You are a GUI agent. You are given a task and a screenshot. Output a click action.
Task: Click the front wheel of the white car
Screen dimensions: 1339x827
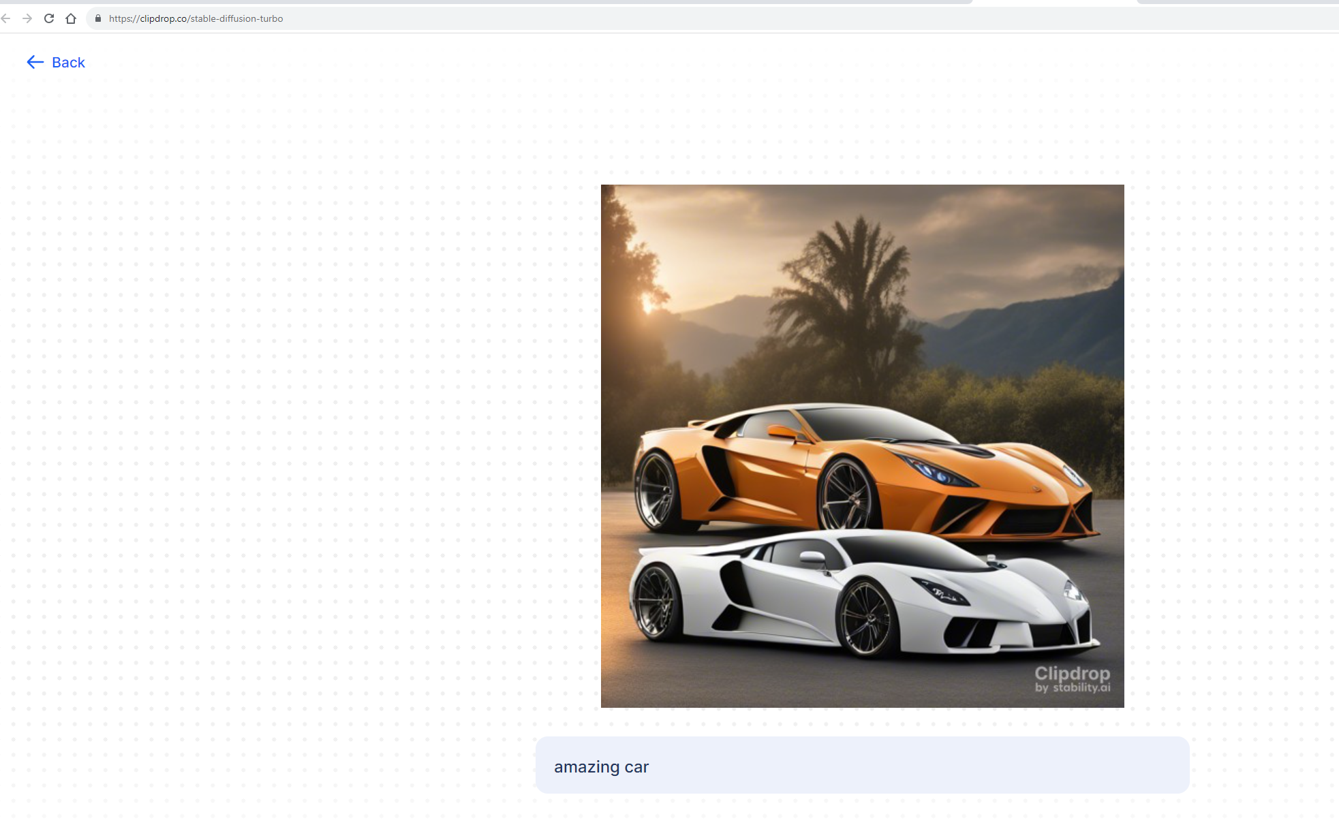[867, 619]
